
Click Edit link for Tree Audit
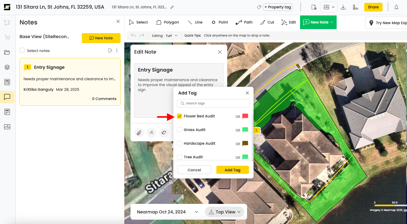(x=238, y=157)
